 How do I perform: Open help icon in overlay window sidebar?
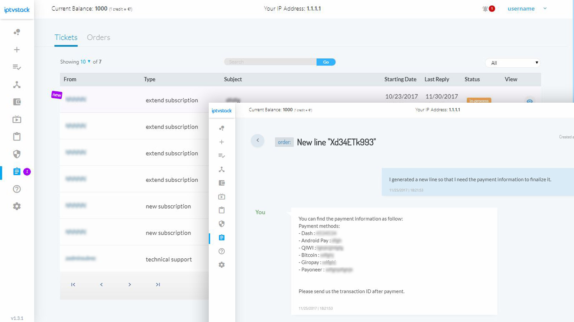point(222,251)
